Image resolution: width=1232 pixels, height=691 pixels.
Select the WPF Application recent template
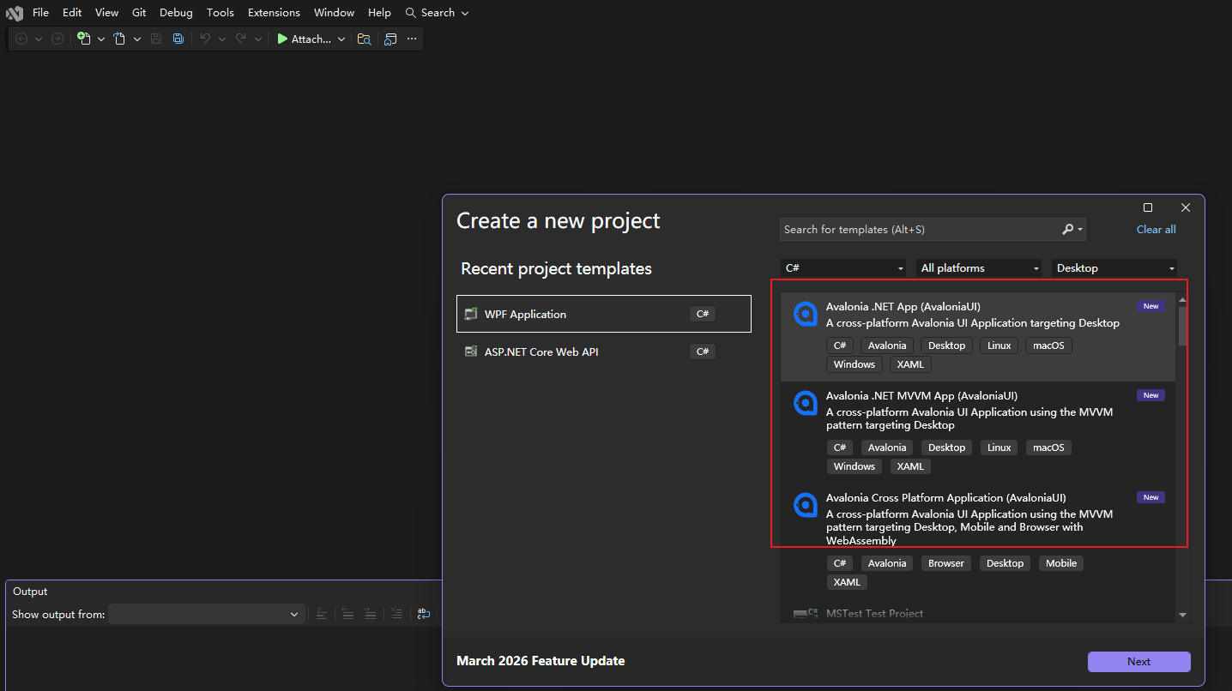coord(604,314)
